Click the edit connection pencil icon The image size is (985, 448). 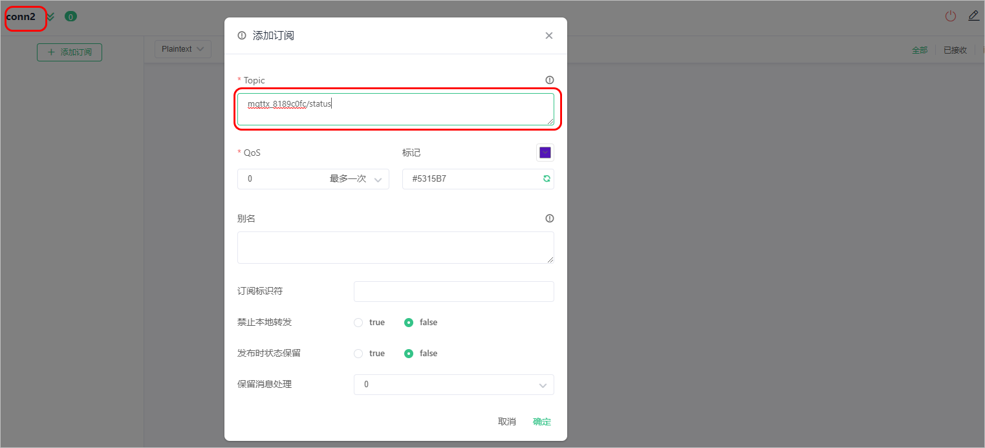973,16
